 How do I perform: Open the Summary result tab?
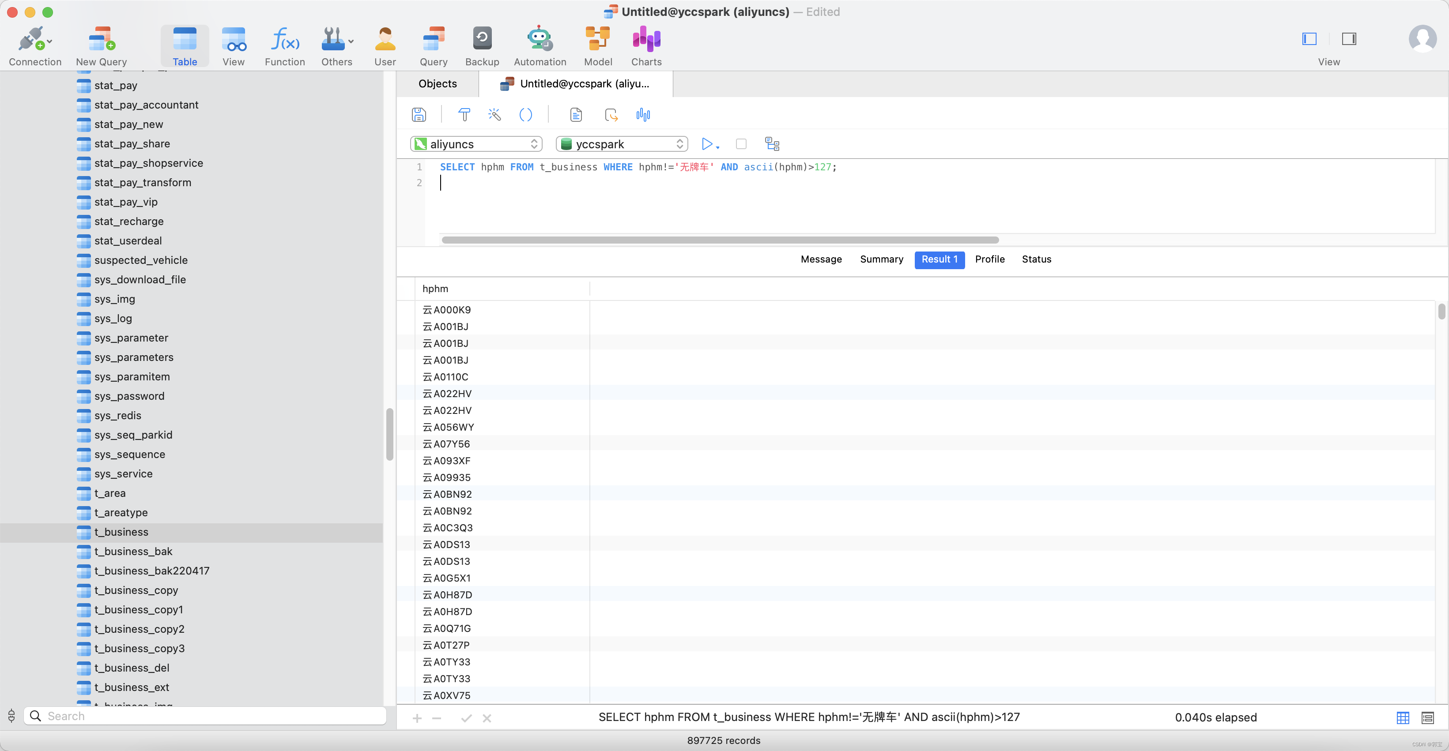tap(881, 259)
